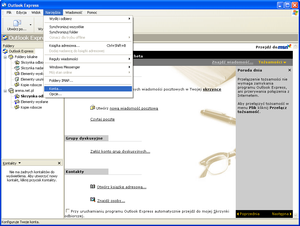Open the Utwórz pocztę dropdown arrow
Viewport: 300px width, 226px height.
(x=30, y=25)
